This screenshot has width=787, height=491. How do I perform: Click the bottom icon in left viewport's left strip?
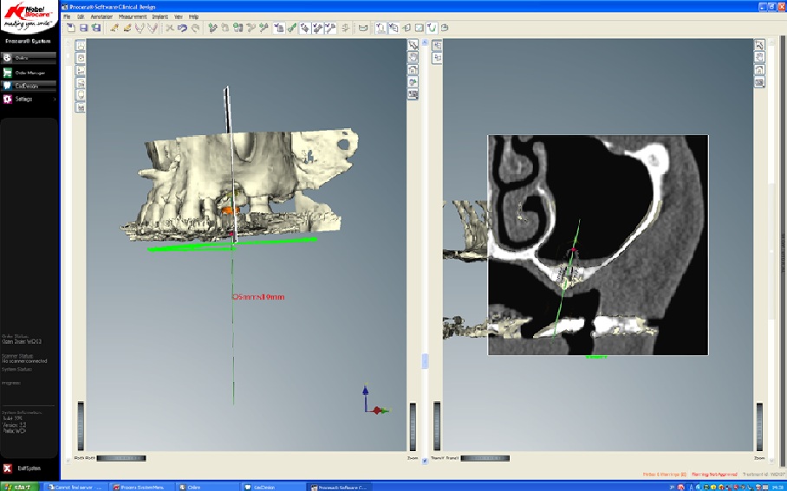coord(81,107)
